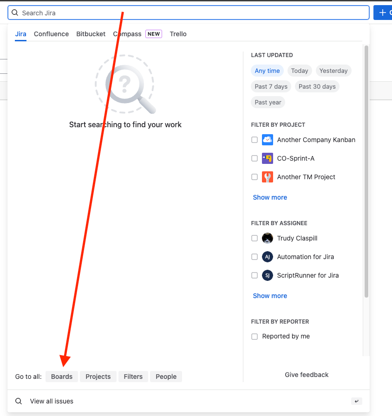This screenshot has width=392, height=416.
Task: Check the Another Company Kanban project filter
Action: click(x=255, y=140)
